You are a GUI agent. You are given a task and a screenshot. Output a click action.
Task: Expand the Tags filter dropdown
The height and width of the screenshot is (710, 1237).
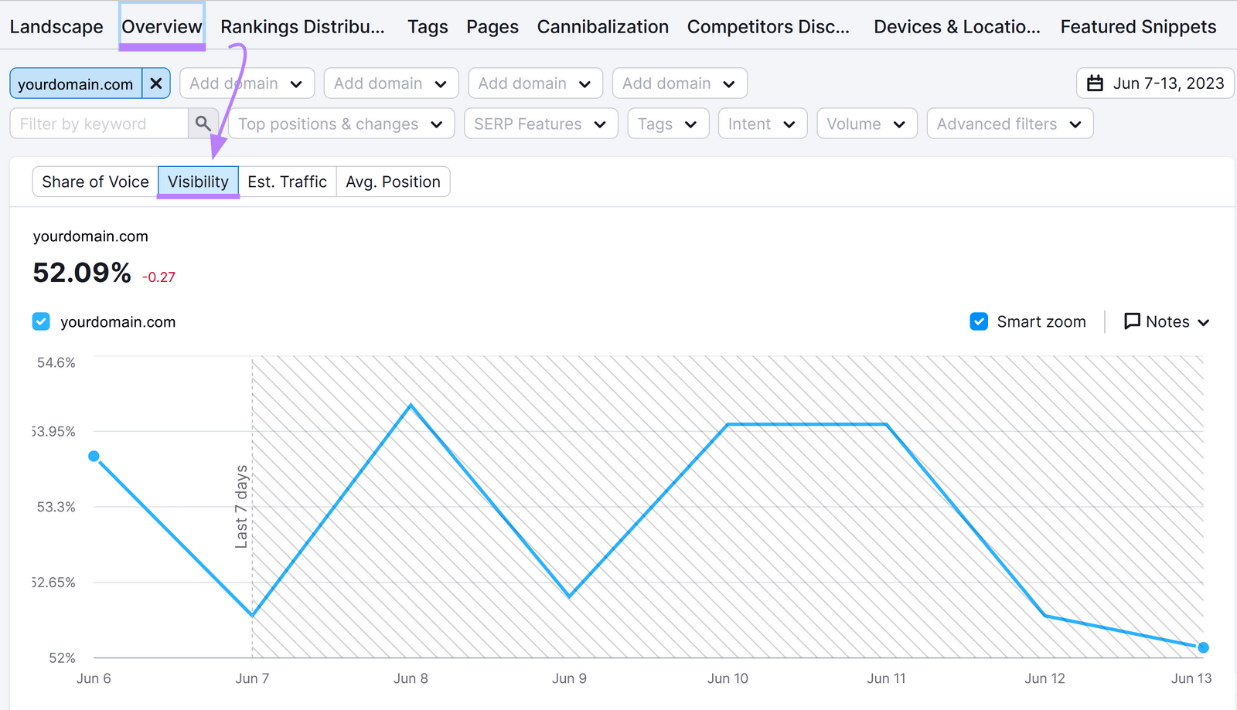(667, 123)
